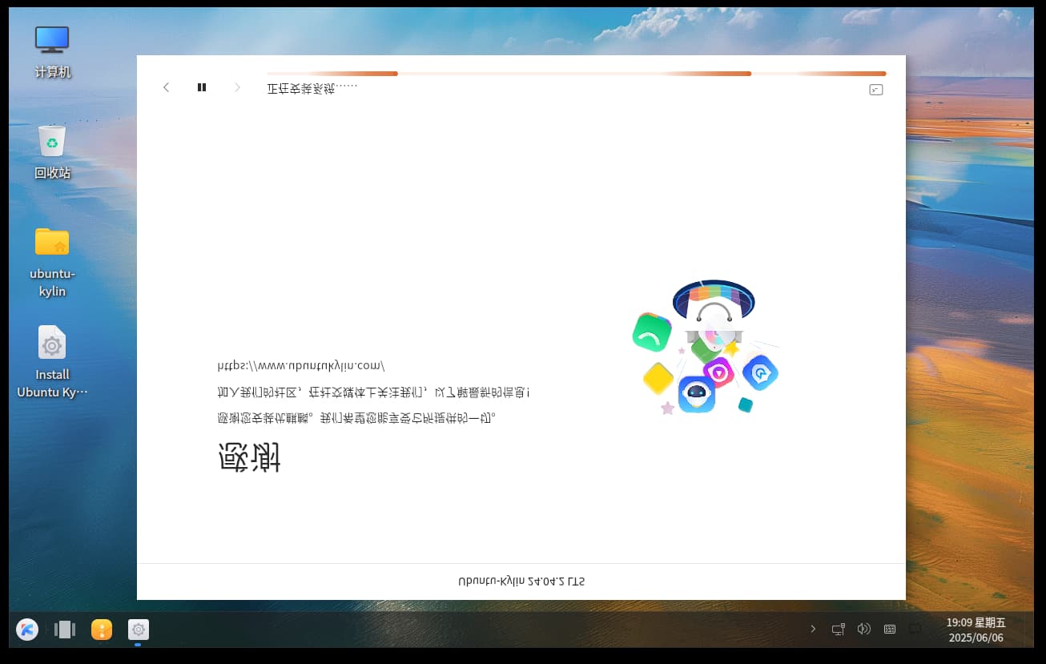Click the installing-system status text under progress bar
This screenshot has height=664, width=1046.
coord(312,88)
